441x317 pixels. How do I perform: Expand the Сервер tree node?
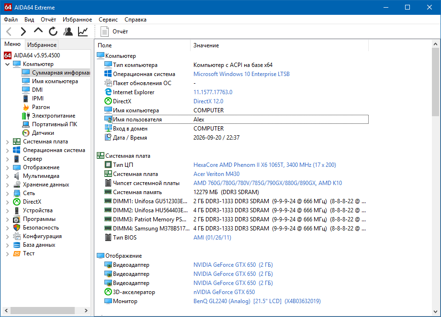(x=8, y=159)
